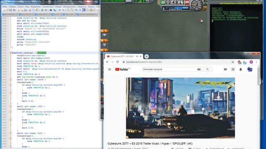Click the youtube.com address bar
Screen dimensions: 266x149
coord(176,62)
